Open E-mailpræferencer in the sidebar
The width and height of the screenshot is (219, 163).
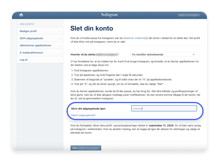[40, 53]
